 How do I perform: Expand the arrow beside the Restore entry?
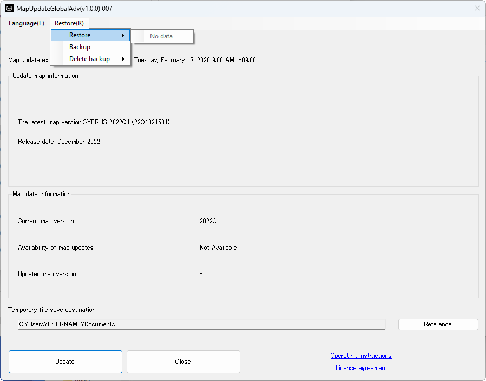click(x=123, y=35)
